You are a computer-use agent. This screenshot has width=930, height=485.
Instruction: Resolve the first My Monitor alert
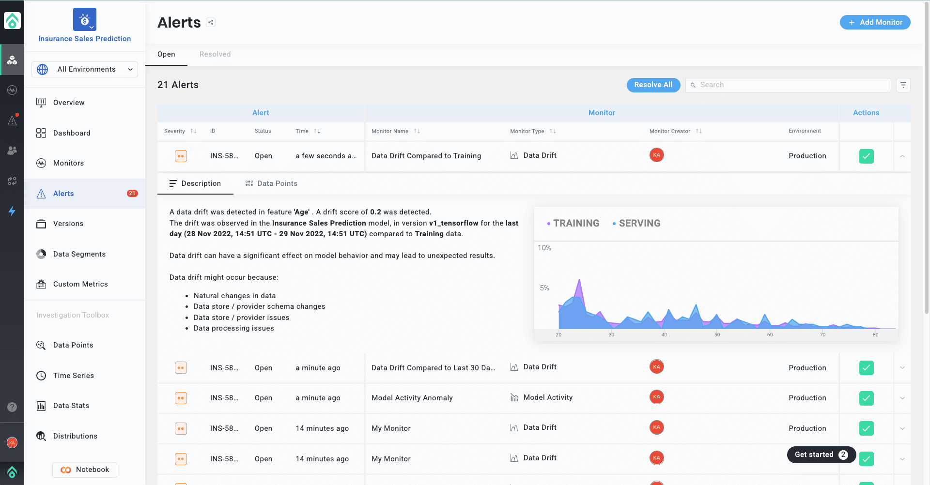[x=866, y=428]
